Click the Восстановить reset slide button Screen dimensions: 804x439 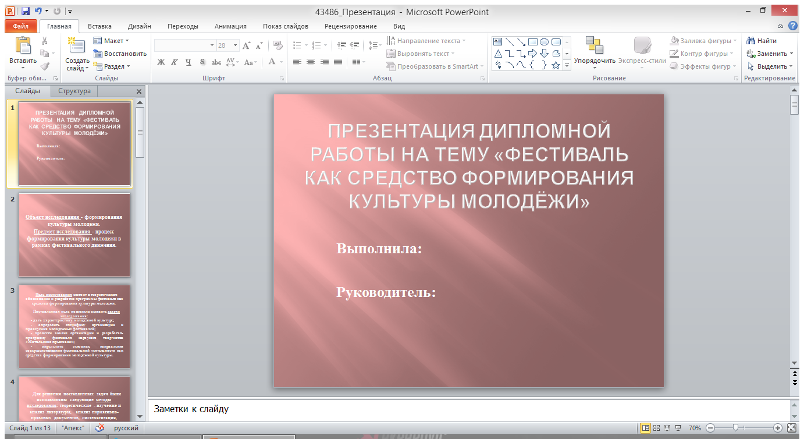pyautogui.click(x=120, y=54)
